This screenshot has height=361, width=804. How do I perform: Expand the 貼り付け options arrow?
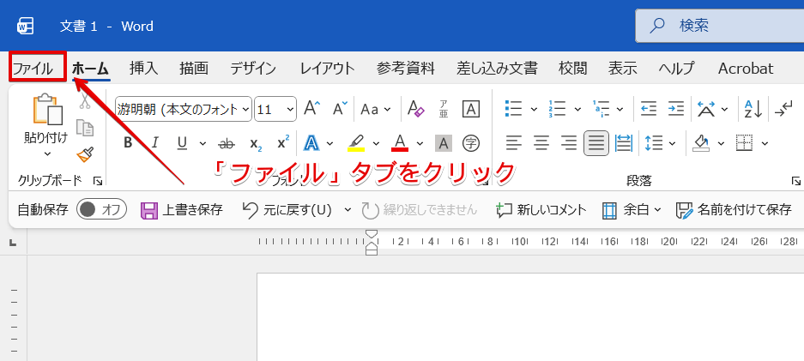point(46,153)
